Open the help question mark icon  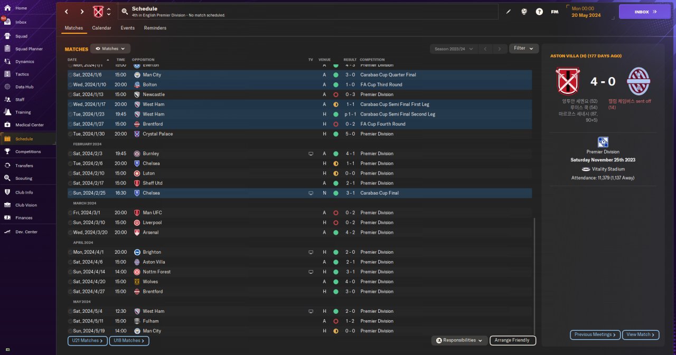click(x=539, y=12)
